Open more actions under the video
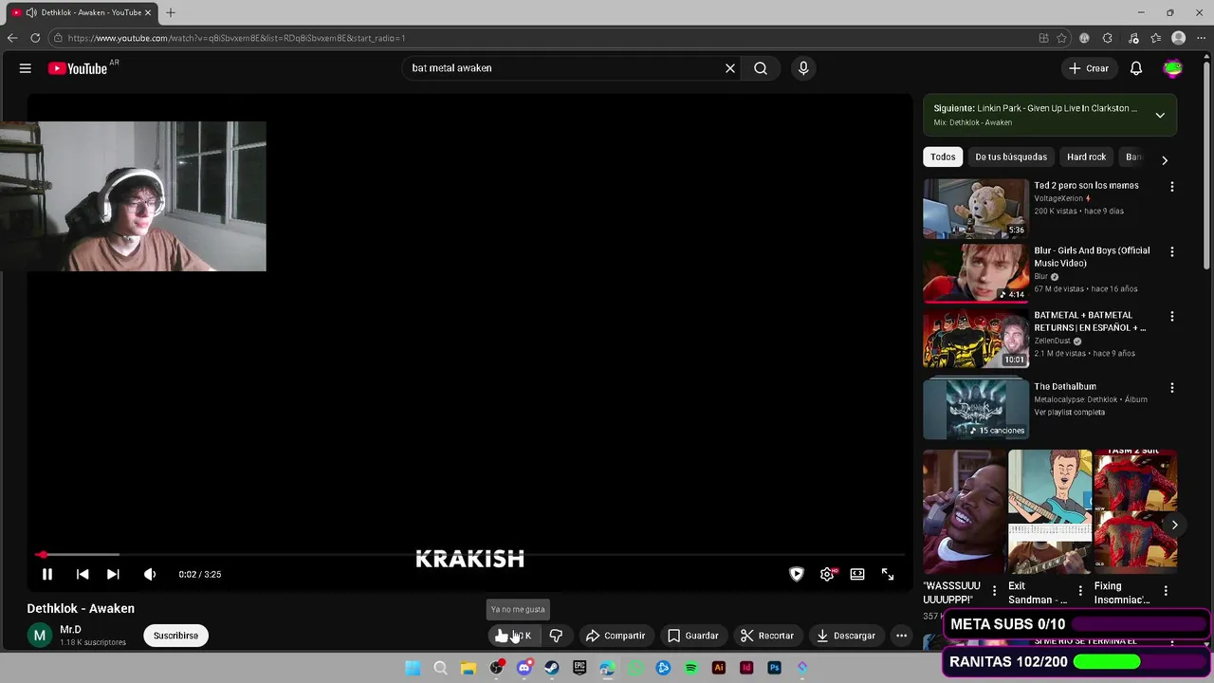This screenshot has width=1214, height=683. [902, 636]
